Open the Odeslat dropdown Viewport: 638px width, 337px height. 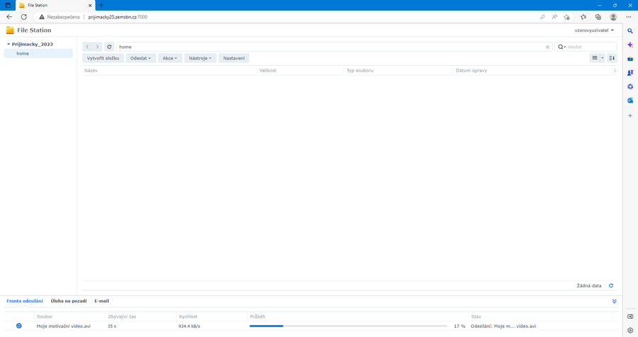pos(141,58)
